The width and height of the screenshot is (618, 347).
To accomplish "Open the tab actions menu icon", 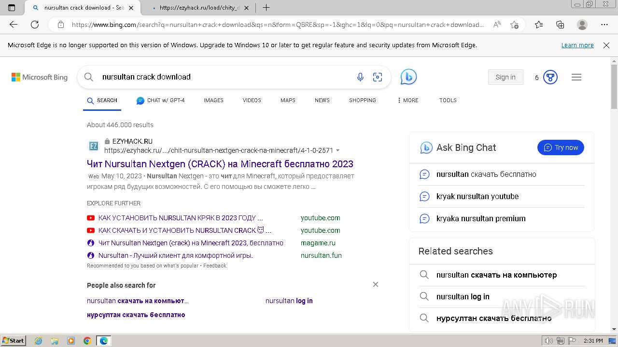I will pyautogui.click(x=12, y=8).
